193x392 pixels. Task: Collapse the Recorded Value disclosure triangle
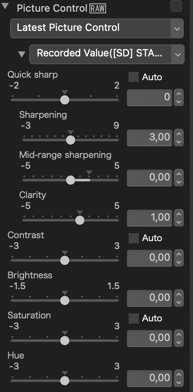click(x=22, y=54)
